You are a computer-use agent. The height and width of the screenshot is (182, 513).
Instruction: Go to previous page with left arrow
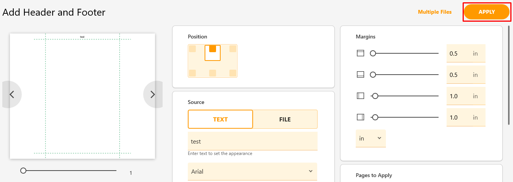coord(12,94)
